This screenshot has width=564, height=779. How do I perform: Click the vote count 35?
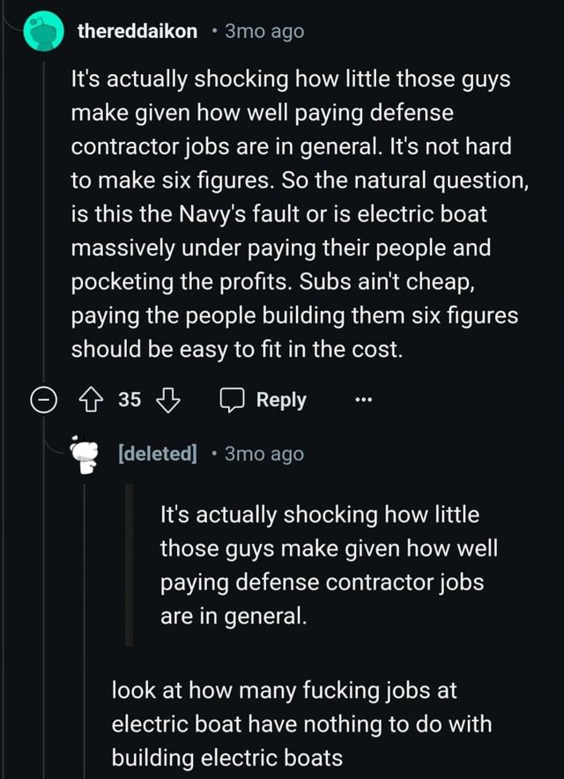pos(130,400)
